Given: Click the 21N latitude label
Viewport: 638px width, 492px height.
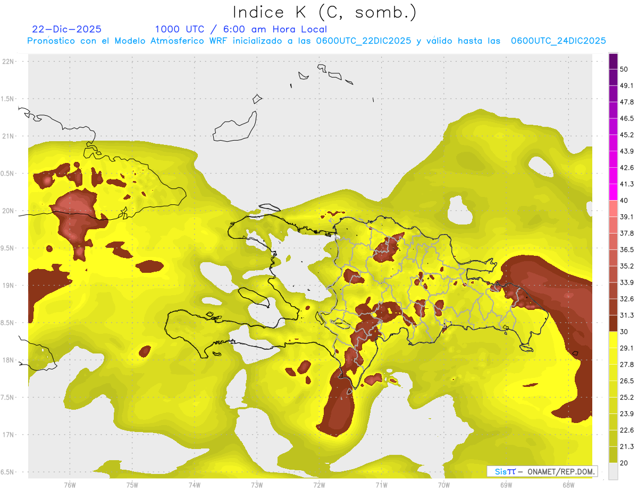Looking at the screenshot, I should pos(8,136).
